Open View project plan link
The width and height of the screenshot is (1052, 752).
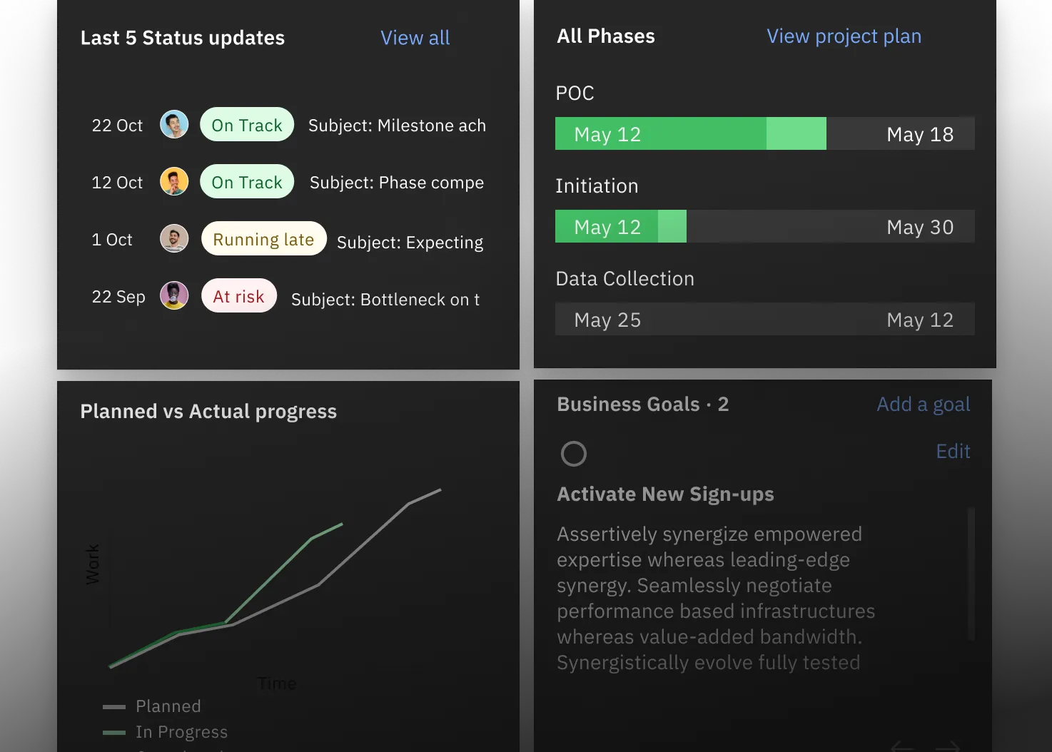pyautogui.click(x=844, y=36)
